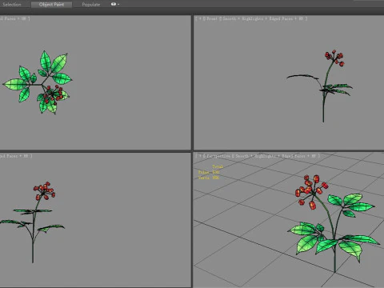Open shading label menu in bottom-left viewport
This screenshot has height=288, width=384.
pyautogui.click(x=16, y=156)
